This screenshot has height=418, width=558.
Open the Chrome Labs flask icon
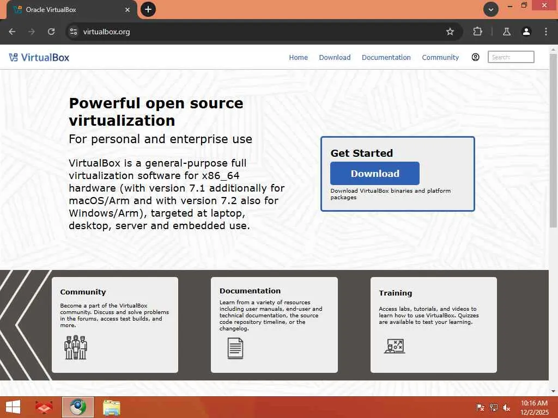tap(506, 32)
